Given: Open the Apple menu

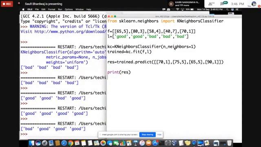Looking at the screenshot, I should [23, 9].
